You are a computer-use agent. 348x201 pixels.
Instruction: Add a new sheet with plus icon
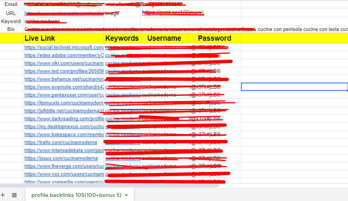3,195
